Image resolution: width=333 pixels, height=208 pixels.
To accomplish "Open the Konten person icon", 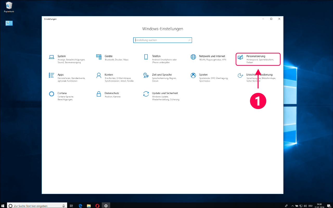I will (99, 75).
